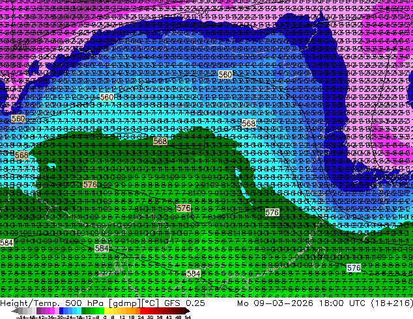
Task: Click the date "09-03-2026"
Action: (283, 303)
